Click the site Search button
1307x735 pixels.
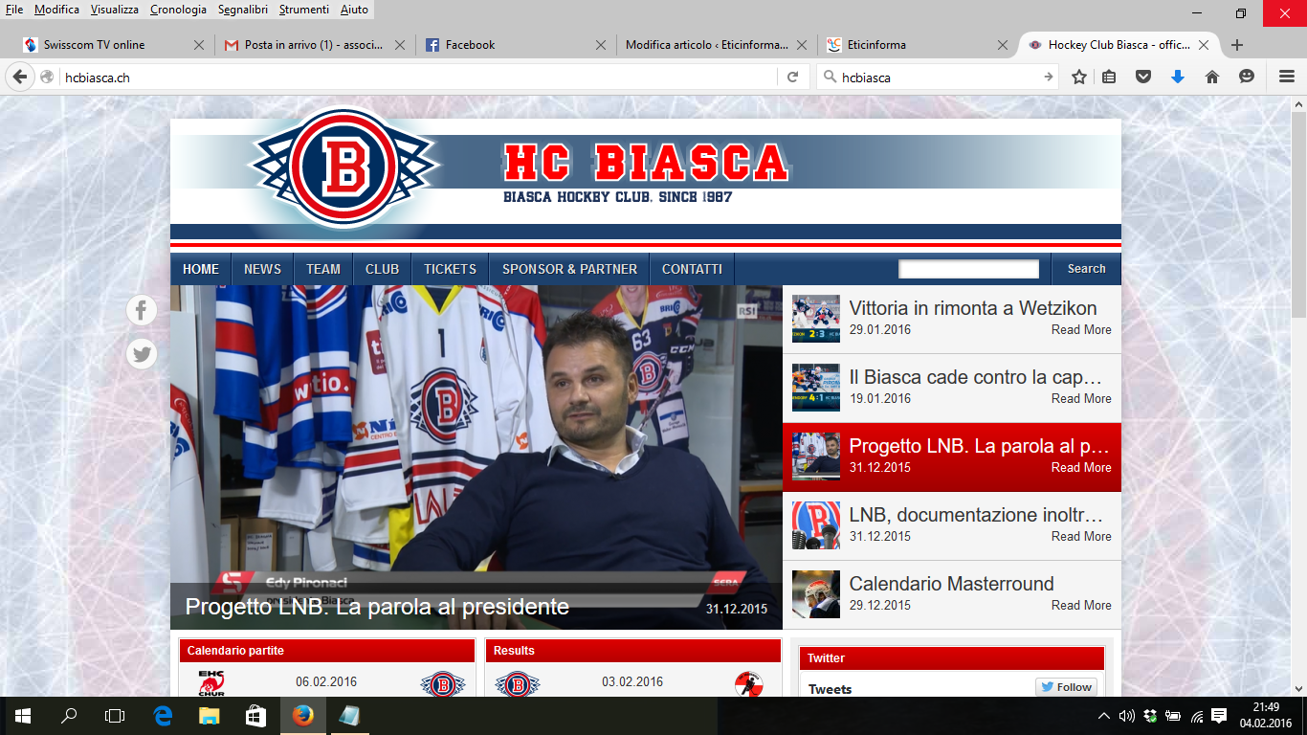[x=1086, y=269]
